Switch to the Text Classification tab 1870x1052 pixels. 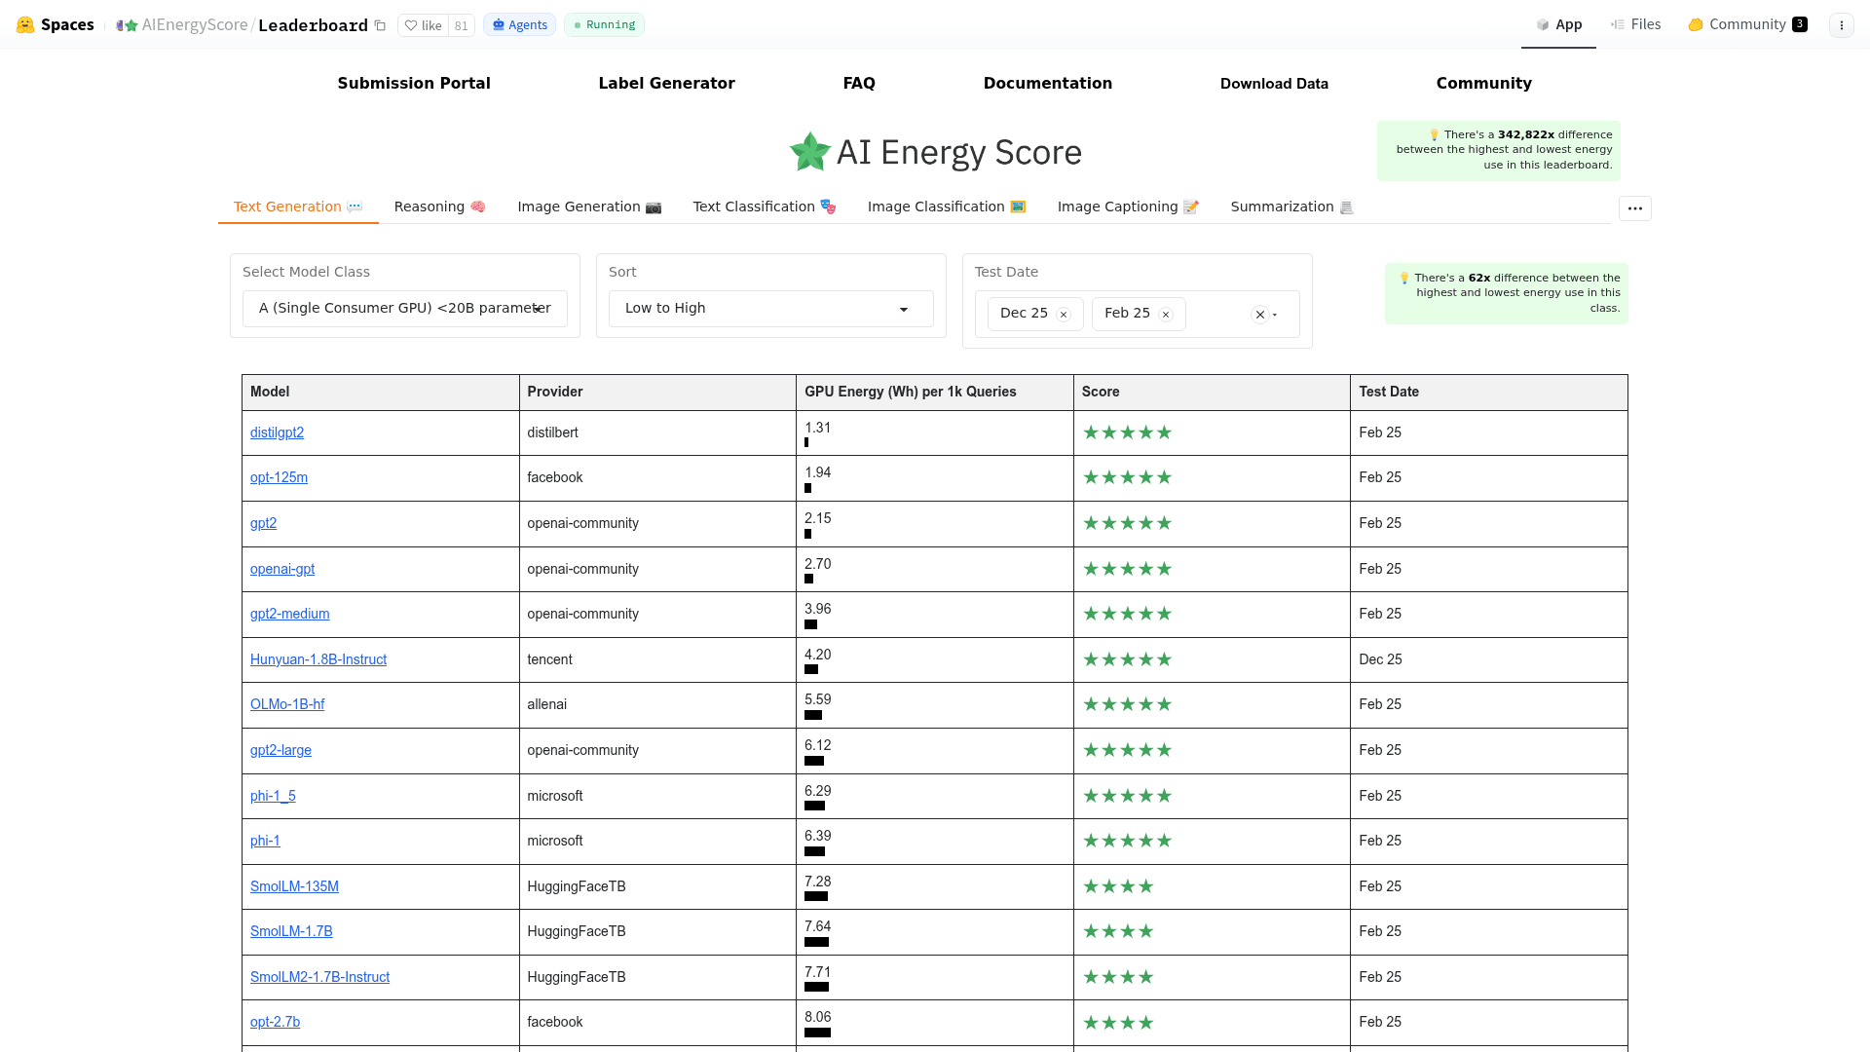pos(765,207)
